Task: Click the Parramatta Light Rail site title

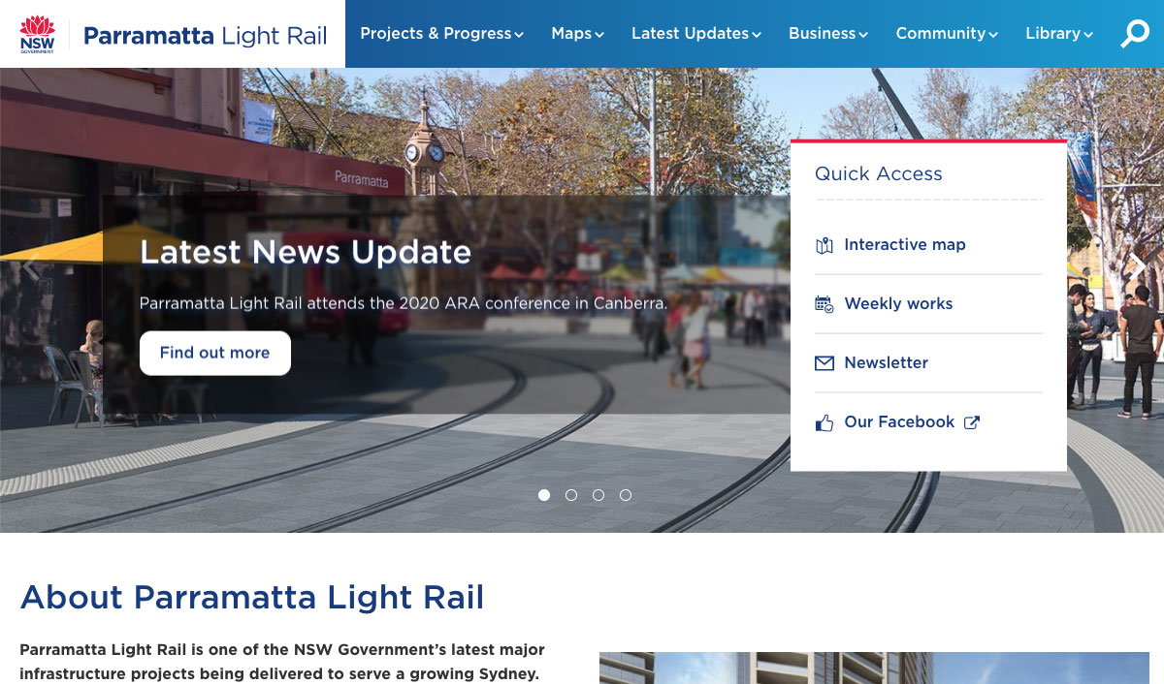Action: pyautogui.click(x=206, y=36)
